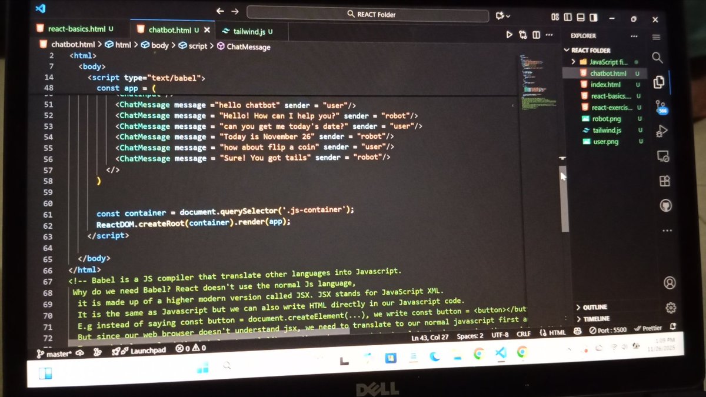
Task: Click the master branch in status bar
Action: pyautogui.click(x=54, y=353)
